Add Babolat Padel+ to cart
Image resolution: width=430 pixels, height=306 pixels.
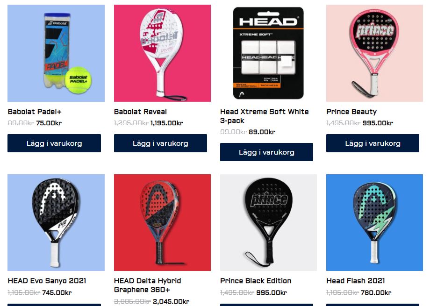pos(54,143)
